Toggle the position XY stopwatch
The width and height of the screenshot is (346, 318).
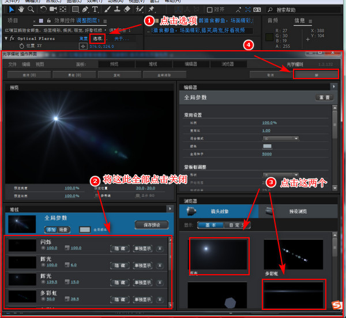[22, 46]
